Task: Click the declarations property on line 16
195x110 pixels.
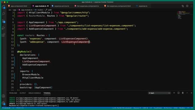Action: coord(27,55)
